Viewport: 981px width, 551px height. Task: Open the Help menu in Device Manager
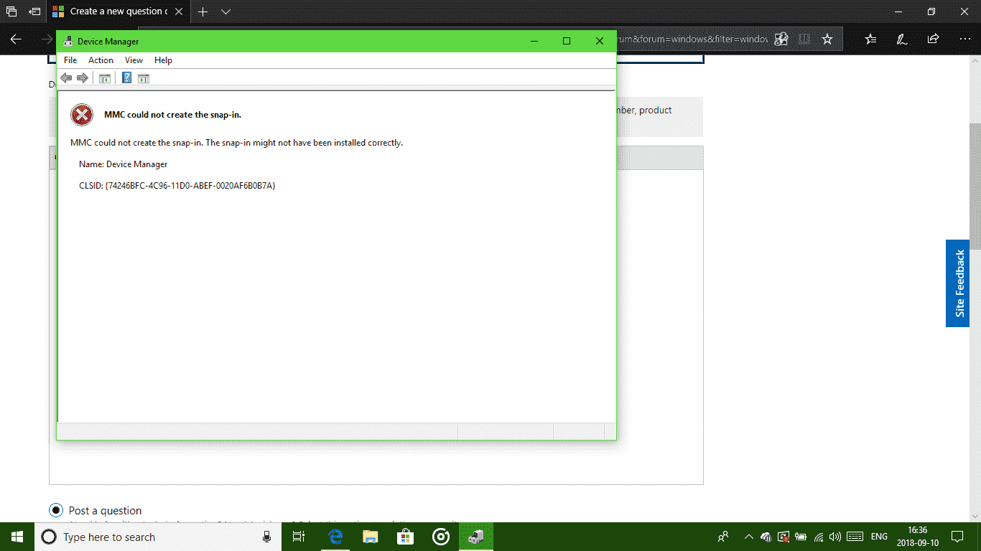point(163,60)
